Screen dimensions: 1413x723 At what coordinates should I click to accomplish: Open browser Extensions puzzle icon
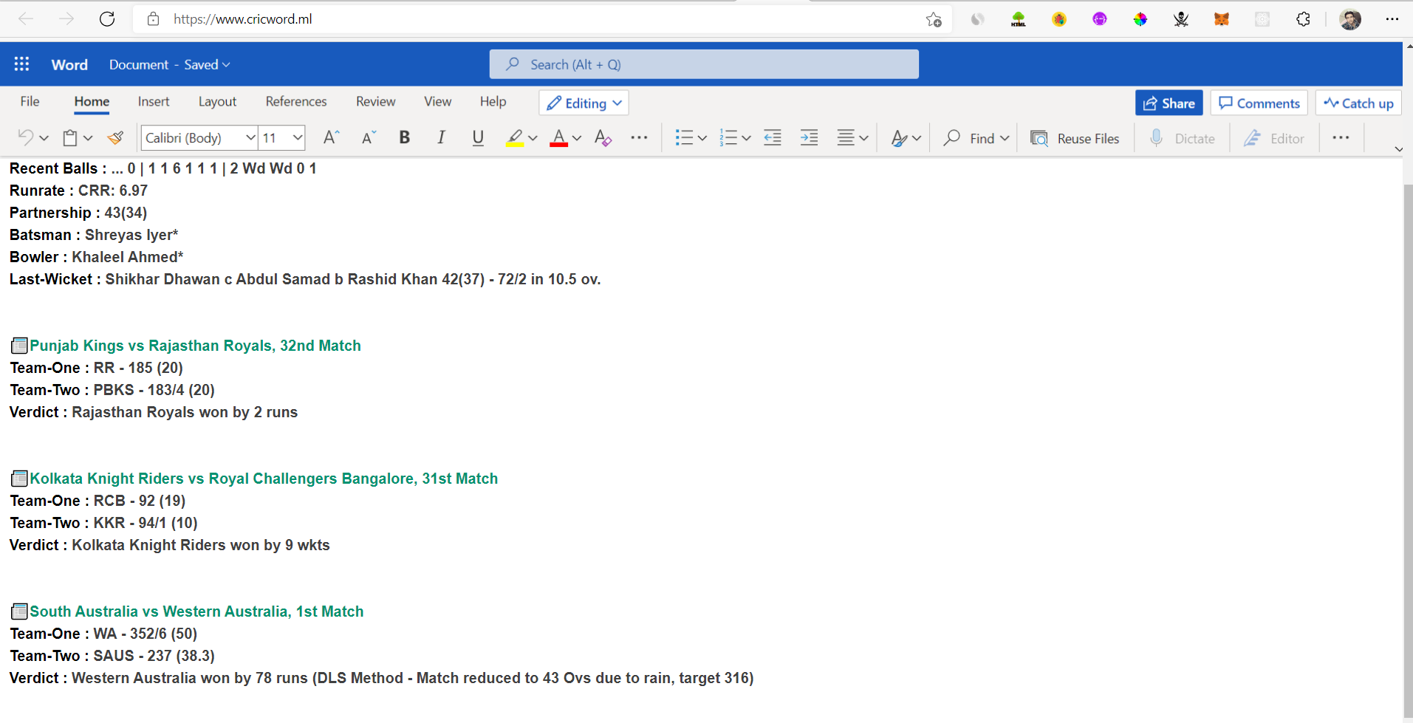click(1303, 19)
